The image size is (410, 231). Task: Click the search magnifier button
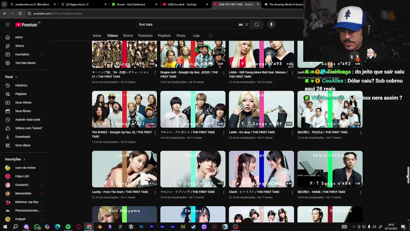[257, 25]
